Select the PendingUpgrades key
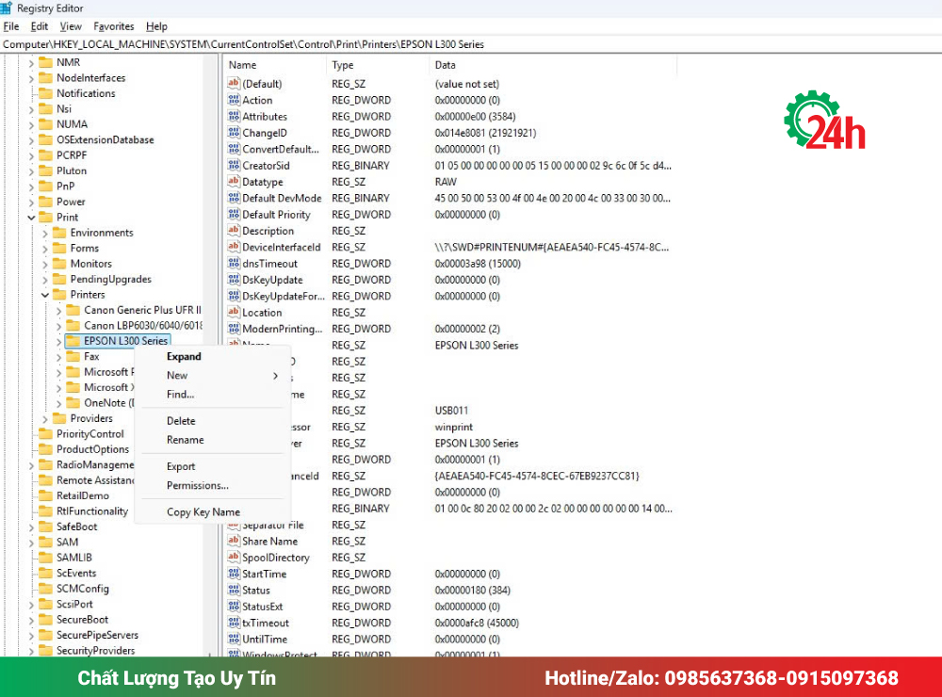 [x=110, y=279]
